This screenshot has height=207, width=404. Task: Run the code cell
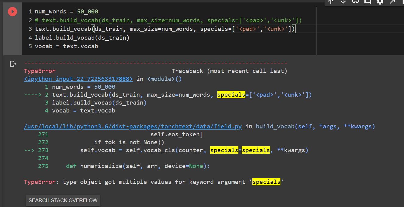pyautogui.click(x=12, y=12)
